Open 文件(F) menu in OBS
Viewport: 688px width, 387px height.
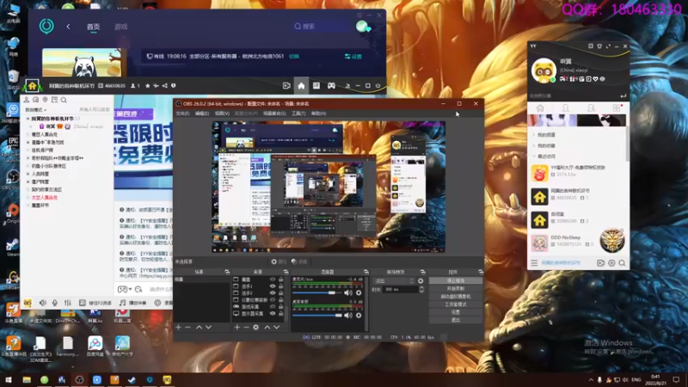pyautogui.click(x=182, y=114)
